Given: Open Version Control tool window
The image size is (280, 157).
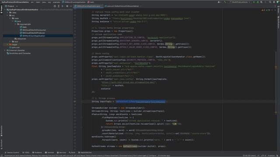Looking at the screenshot, I should click(12, 153).
